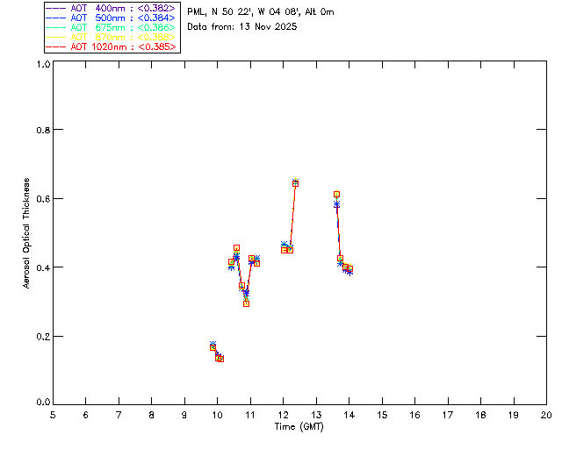Screen dimensions: 562x449
Task: Click the lowest red square marker near 0.29
Action: (246, 303)
